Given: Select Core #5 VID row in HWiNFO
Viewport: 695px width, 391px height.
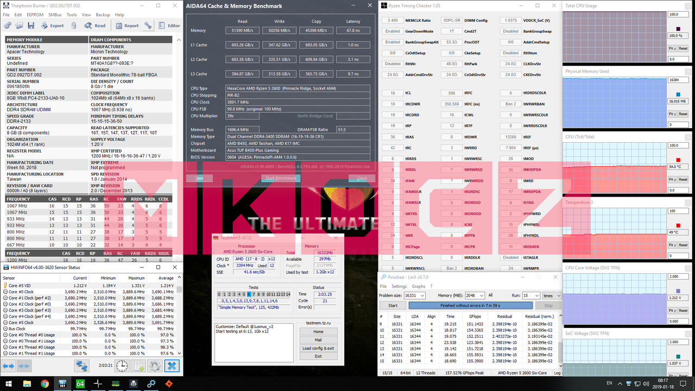Looking at the screenshot, I should click(89, 285).
